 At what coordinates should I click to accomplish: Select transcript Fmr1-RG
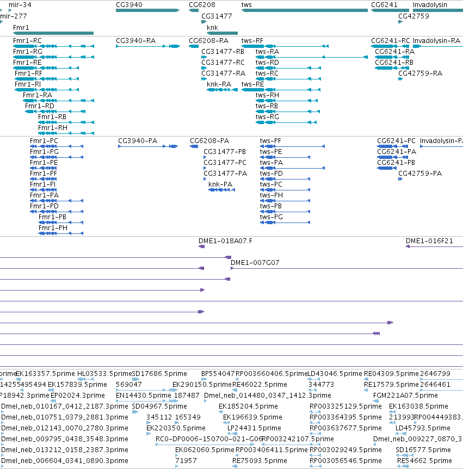coord(53,57)
